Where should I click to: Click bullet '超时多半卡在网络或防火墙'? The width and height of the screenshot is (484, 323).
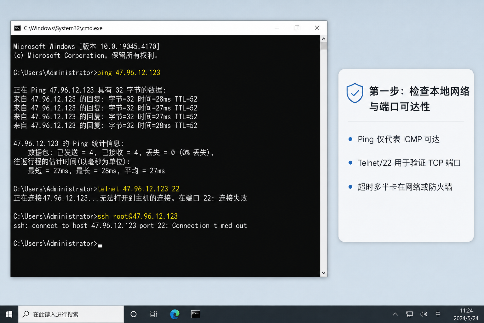pyautogui.click(x=405, y=187)
